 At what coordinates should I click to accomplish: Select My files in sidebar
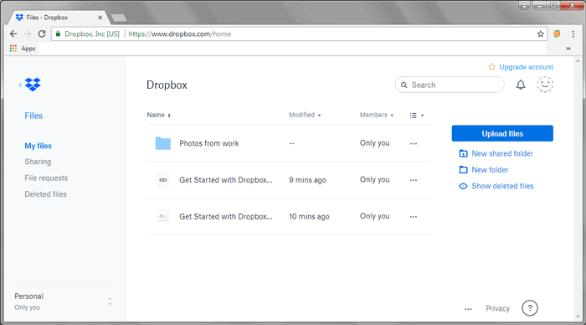(39, 146)
